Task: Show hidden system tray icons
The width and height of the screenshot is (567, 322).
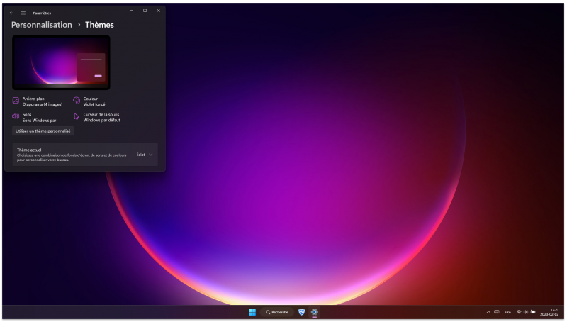Action: click(x=488, y=312)
